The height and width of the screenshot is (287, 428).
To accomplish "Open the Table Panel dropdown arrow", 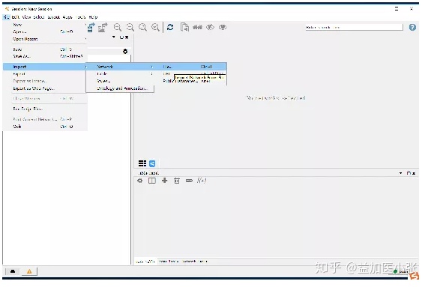I will pos(401,173).
